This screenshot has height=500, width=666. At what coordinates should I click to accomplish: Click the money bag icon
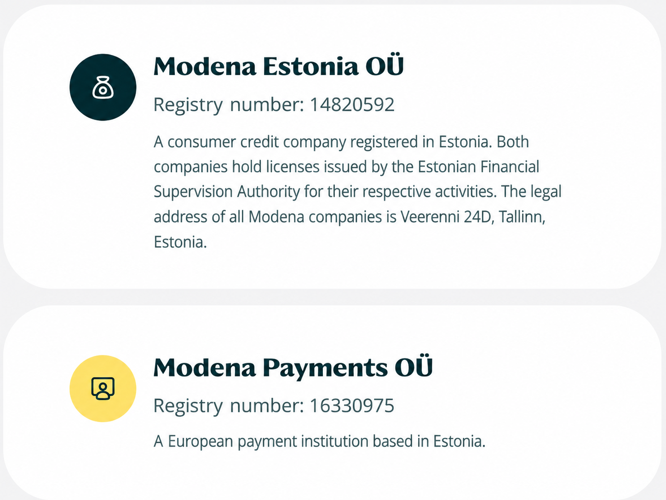click(103, 87)
